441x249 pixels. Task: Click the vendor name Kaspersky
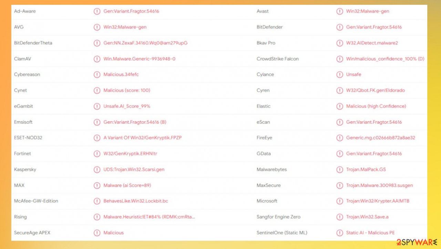coord(25,169)
